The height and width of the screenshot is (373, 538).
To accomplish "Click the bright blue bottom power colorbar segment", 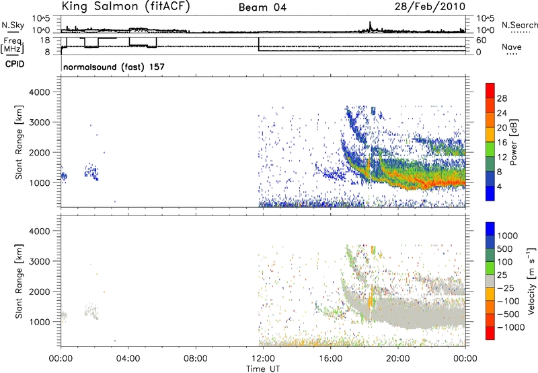I will click(x=490, y=193).
